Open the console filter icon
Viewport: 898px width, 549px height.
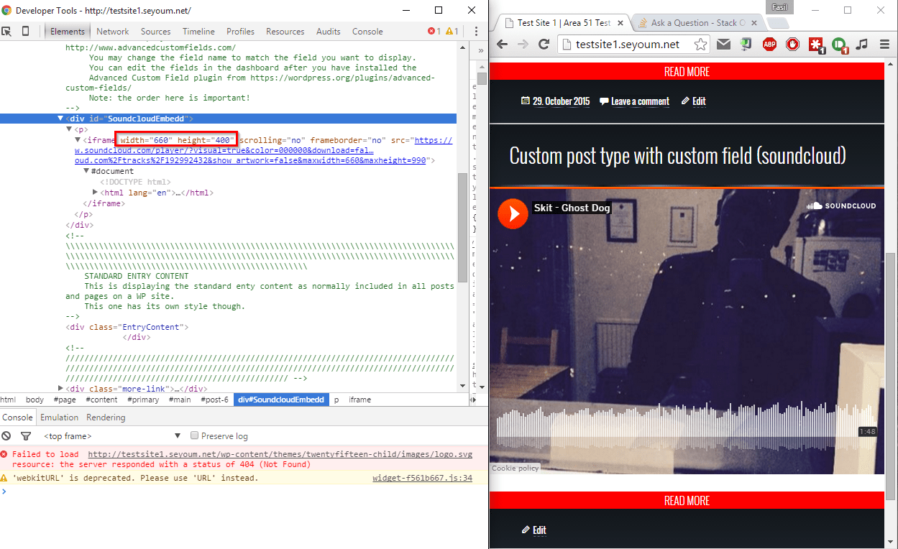coord(26,435)
